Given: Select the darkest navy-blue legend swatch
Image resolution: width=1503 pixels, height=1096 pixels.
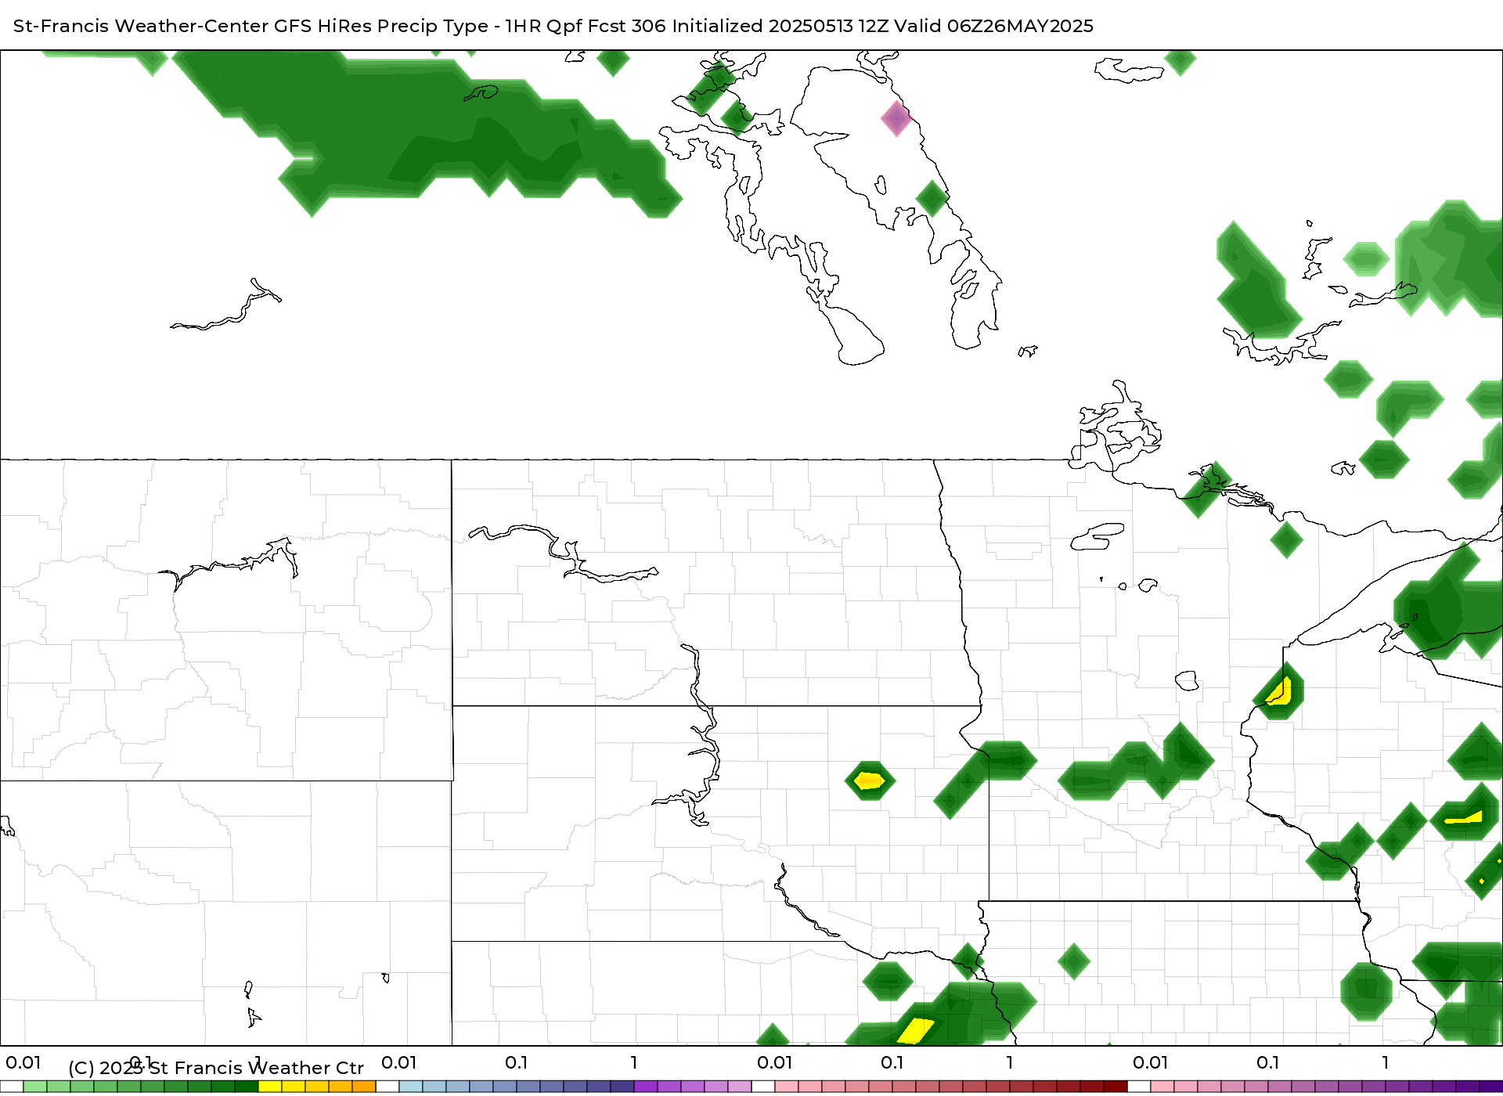Looking at the screenshot, I should tap(622, 1087).
